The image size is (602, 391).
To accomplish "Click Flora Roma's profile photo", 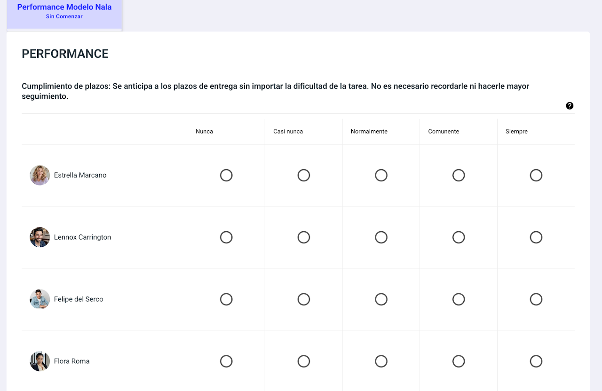I will [x=40, y=361].
